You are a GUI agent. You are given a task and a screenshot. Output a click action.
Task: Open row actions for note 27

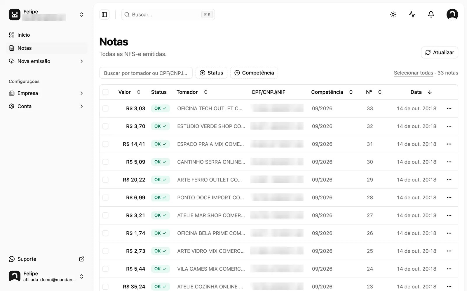[x=449, y=215]
